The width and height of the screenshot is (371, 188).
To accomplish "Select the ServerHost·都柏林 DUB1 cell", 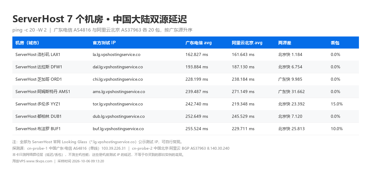I will tap(39, 116).
